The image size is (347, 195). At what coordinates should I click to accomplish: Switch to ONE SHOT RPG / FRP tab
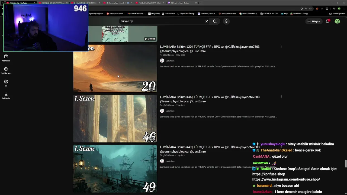pos(53,3)
